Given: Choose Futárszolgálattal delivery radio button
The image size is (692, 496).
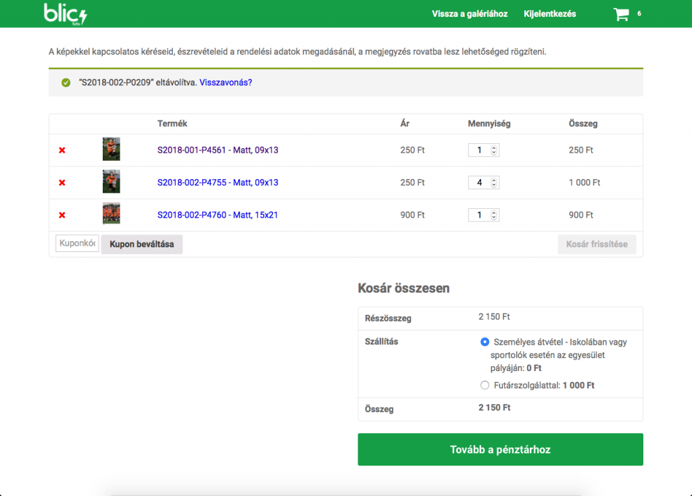Looking at the screenshot, I should click(x=484, y=385).
